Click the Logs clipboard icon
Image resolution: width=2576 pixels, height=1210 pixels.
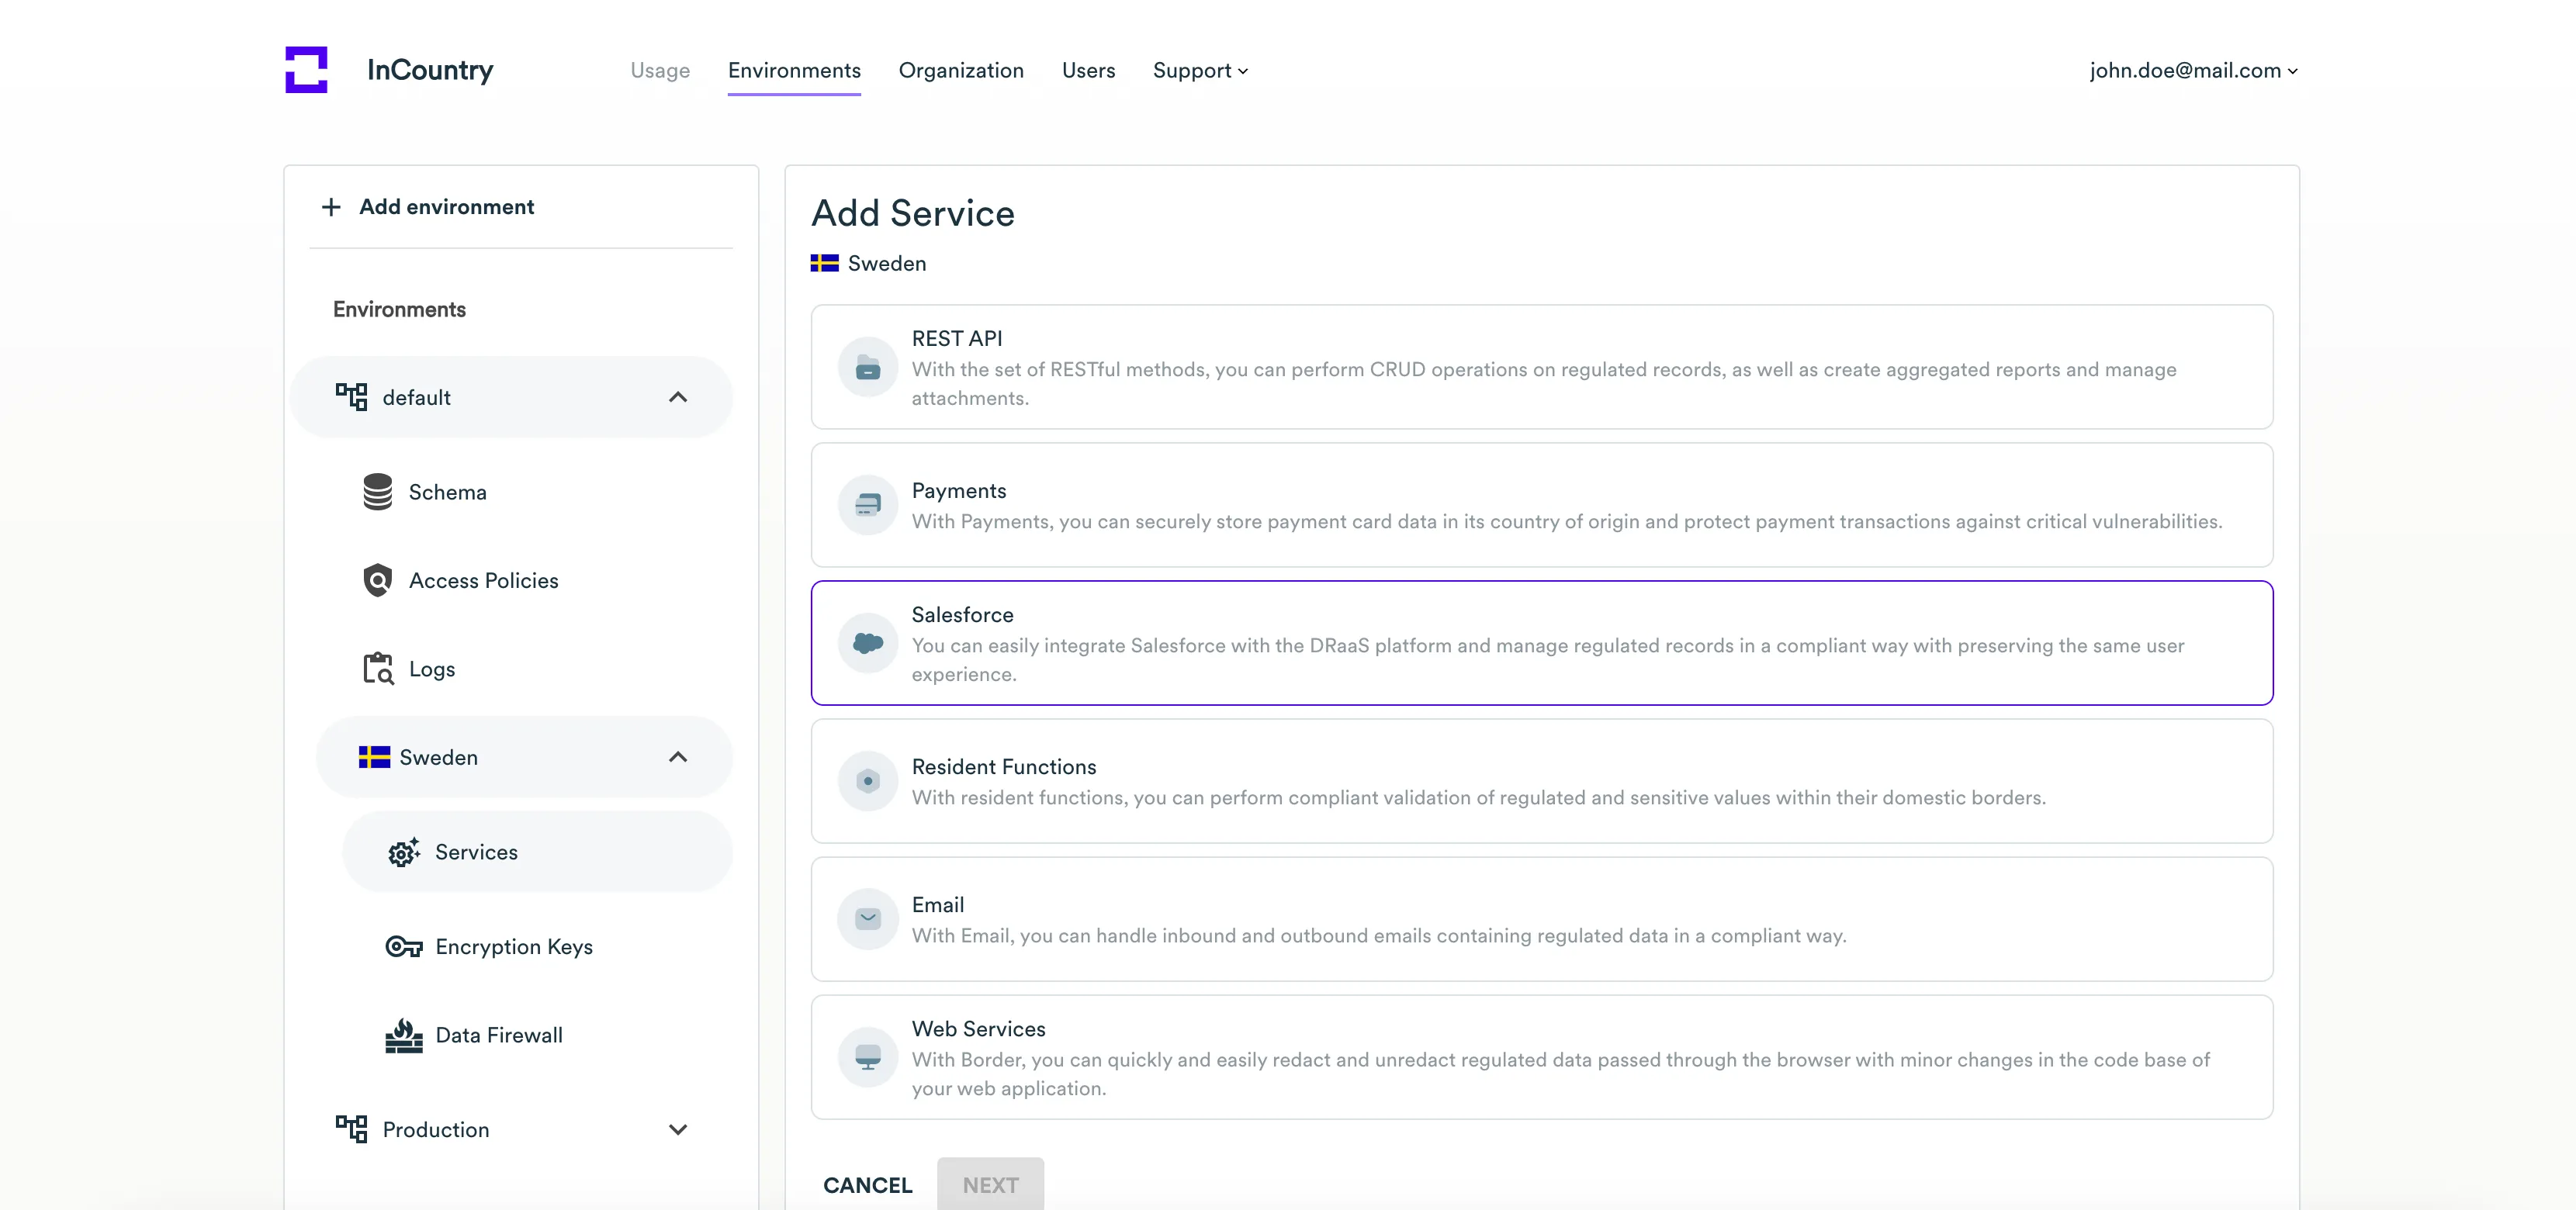(x=377, y=668)
